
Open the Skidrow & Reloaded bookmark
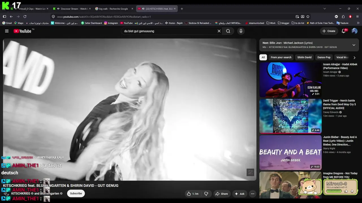click(198, 23)
